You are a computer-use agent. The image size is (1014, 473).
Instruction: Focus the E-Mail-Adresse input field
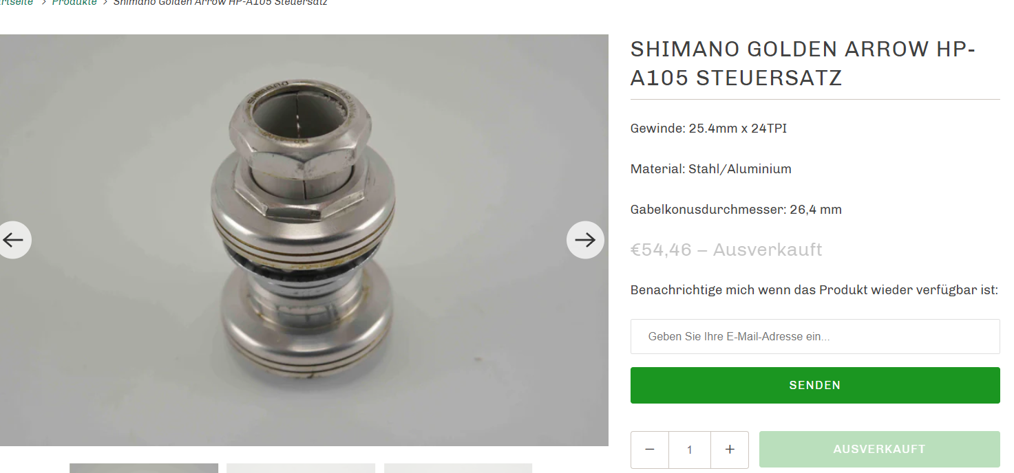coord(815,336)
